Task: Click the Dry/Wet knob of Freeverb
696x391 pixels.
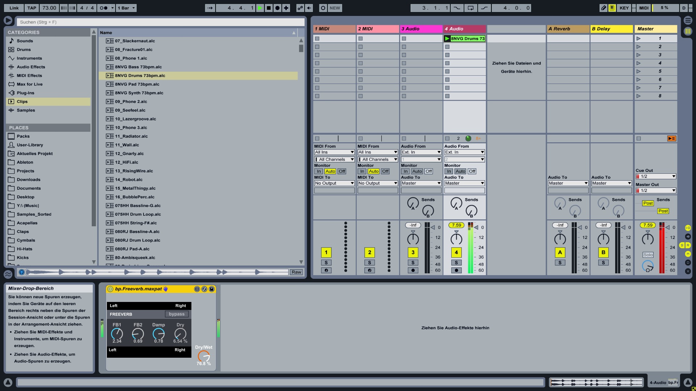Action: 203,356
